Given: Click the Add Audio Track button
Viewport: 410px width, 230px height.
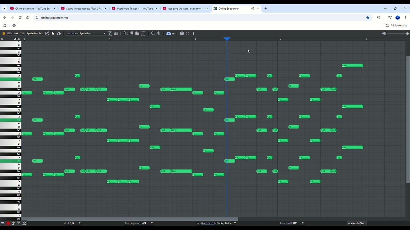Looking at the screenshot, I should pyautogui.click(x=357, y=223).
